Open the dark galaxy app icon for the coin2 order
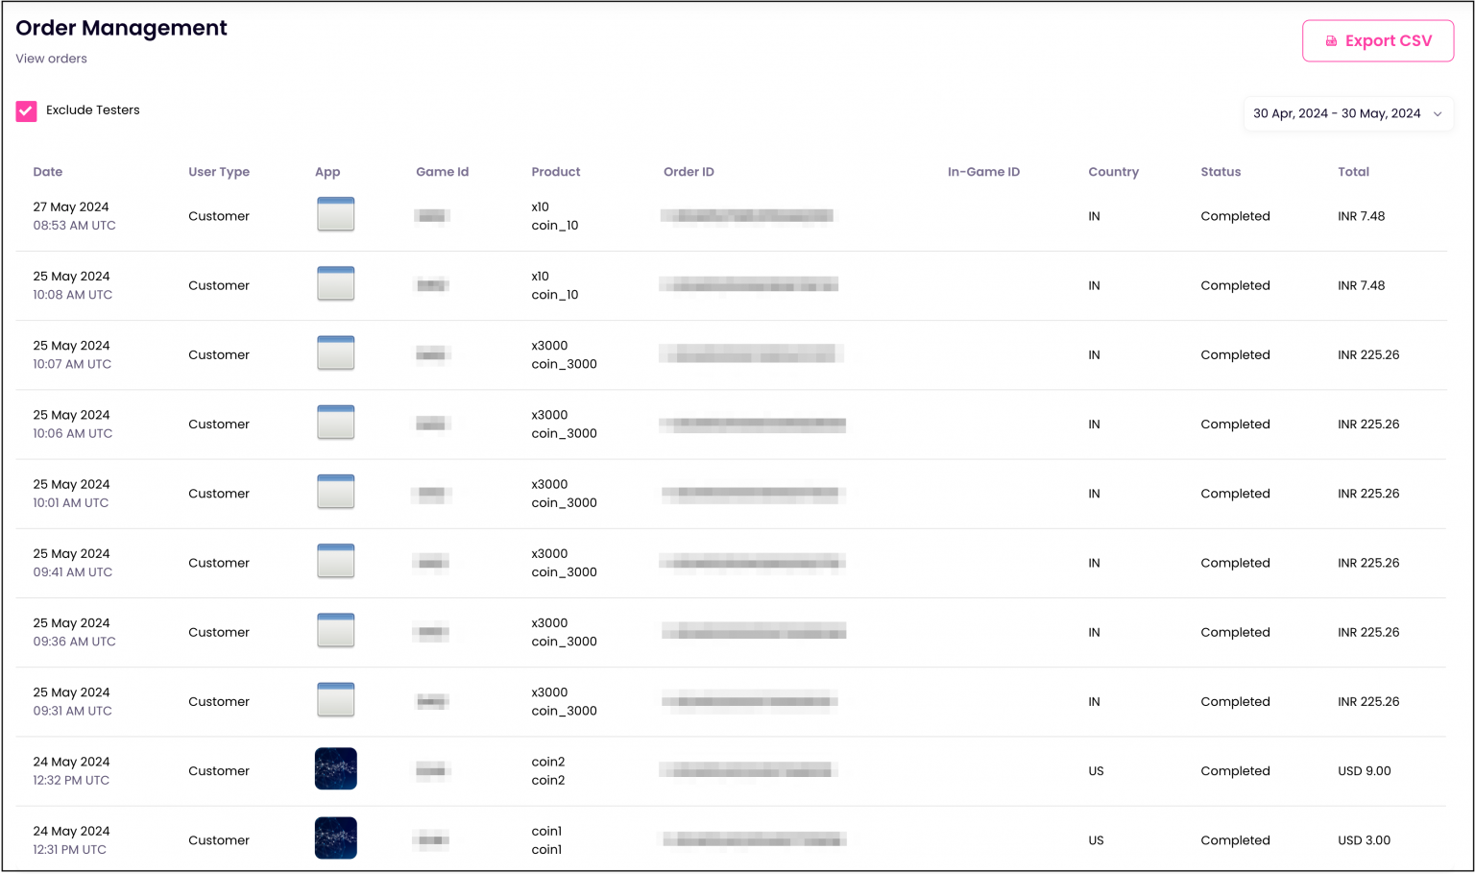1475x874 pixels. click(x=335, y=768)
